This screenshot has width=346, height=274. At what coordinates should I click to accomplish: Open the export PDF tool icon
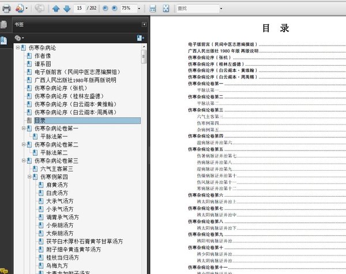click(19, 9)
